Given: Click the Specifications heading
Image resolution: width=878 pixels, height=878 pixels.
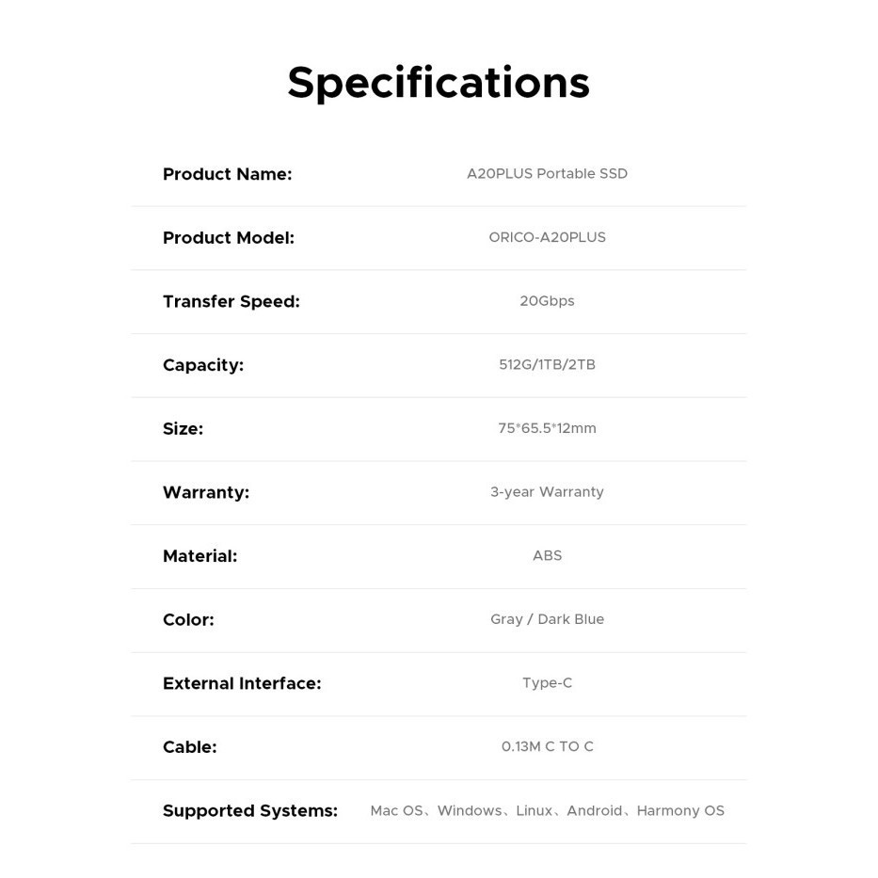Looking at the screenshot, I should tap(438, 83).
